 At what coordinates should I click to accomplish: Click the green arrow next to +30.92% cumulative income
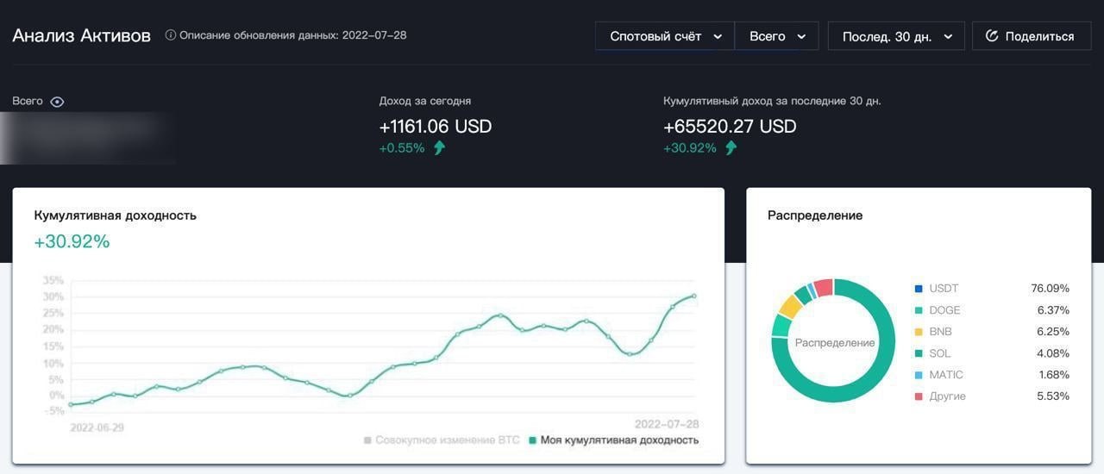coord(731,147)
